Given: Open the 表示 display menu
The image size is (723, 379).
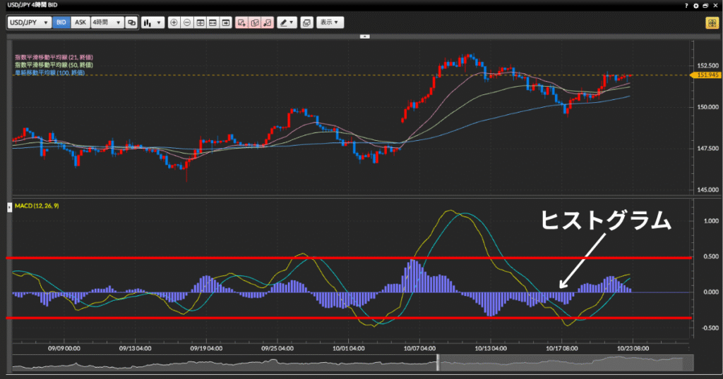Looking at the screenshot, I should (x=329, y=23).
